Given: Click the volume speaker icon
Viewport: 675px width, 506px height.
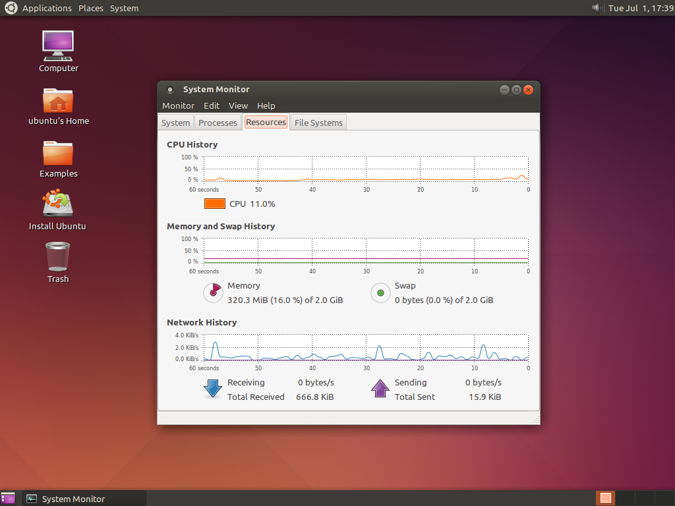Looking at the screenshot, I should point(596,8).
